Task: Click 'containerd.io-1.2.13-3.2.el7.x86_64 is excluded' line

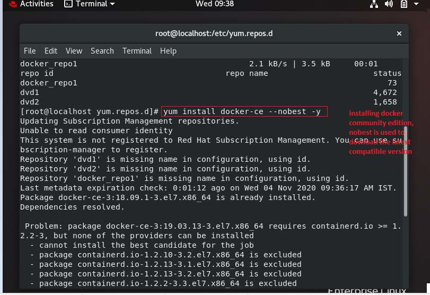Action: click(165, 274)
